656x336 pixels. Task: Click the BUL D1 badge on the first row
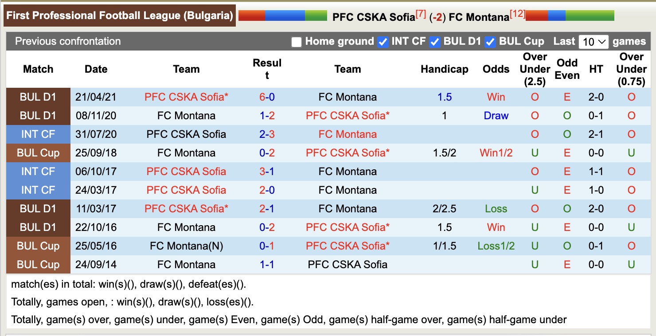coord(38,97)
